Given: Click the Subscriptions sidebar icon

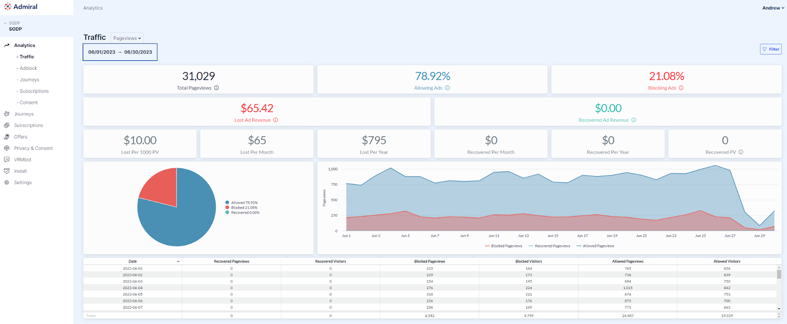Looking at the screenshot, I should click(x=7, y=125).
